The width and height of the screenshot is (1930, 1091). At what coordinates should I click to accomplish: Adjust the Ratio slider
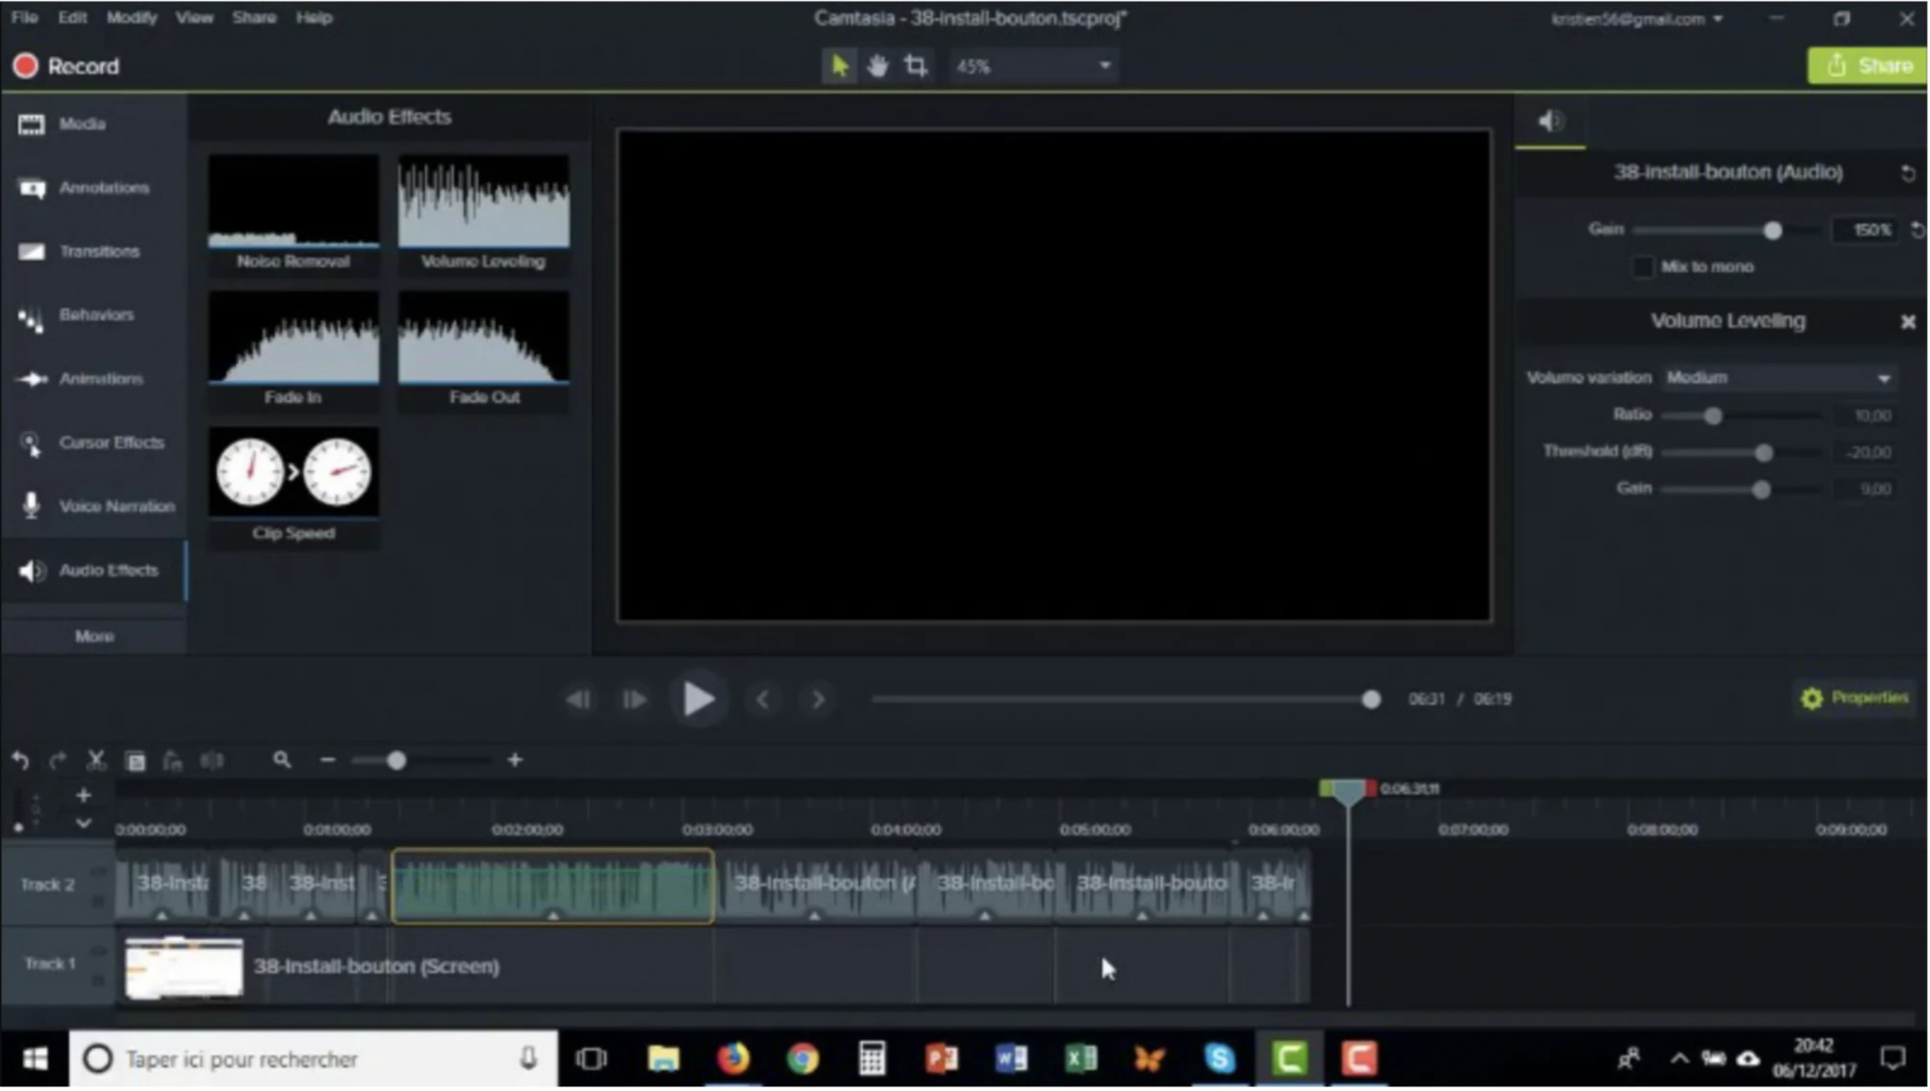click(1712, 416)
